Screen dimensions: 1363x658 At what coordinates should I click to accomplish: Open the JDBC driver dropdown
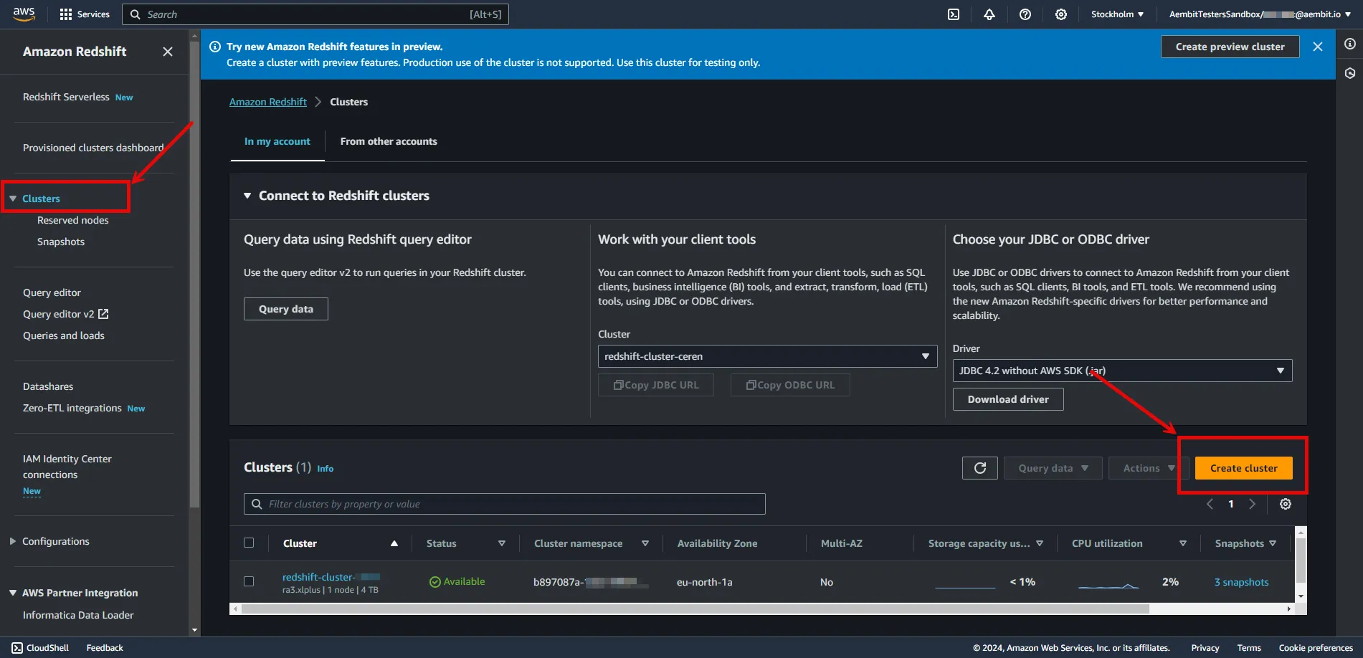tap(1121, 371)
